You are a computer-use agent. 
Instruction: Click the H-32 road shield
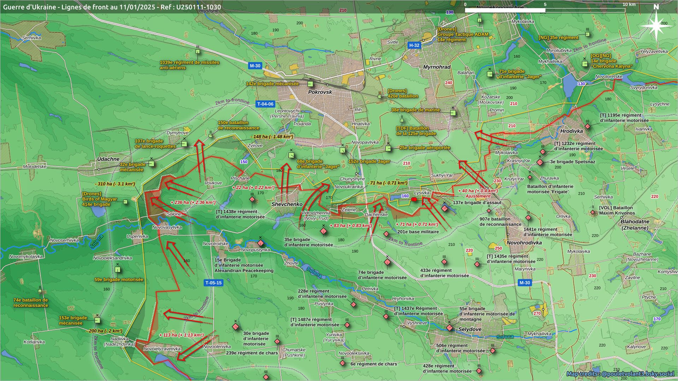[414, 45]
